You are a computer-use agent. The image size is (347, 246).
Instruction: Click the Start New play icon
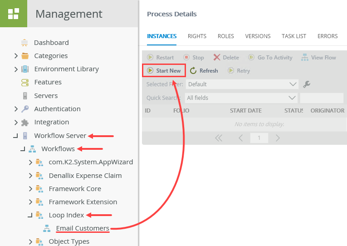click(x=150, y=71)
